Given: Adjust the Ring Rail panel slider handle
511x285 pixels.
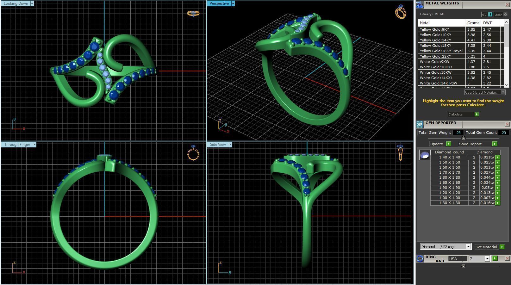Looking at the screenshot, I should tap(463, 266).
